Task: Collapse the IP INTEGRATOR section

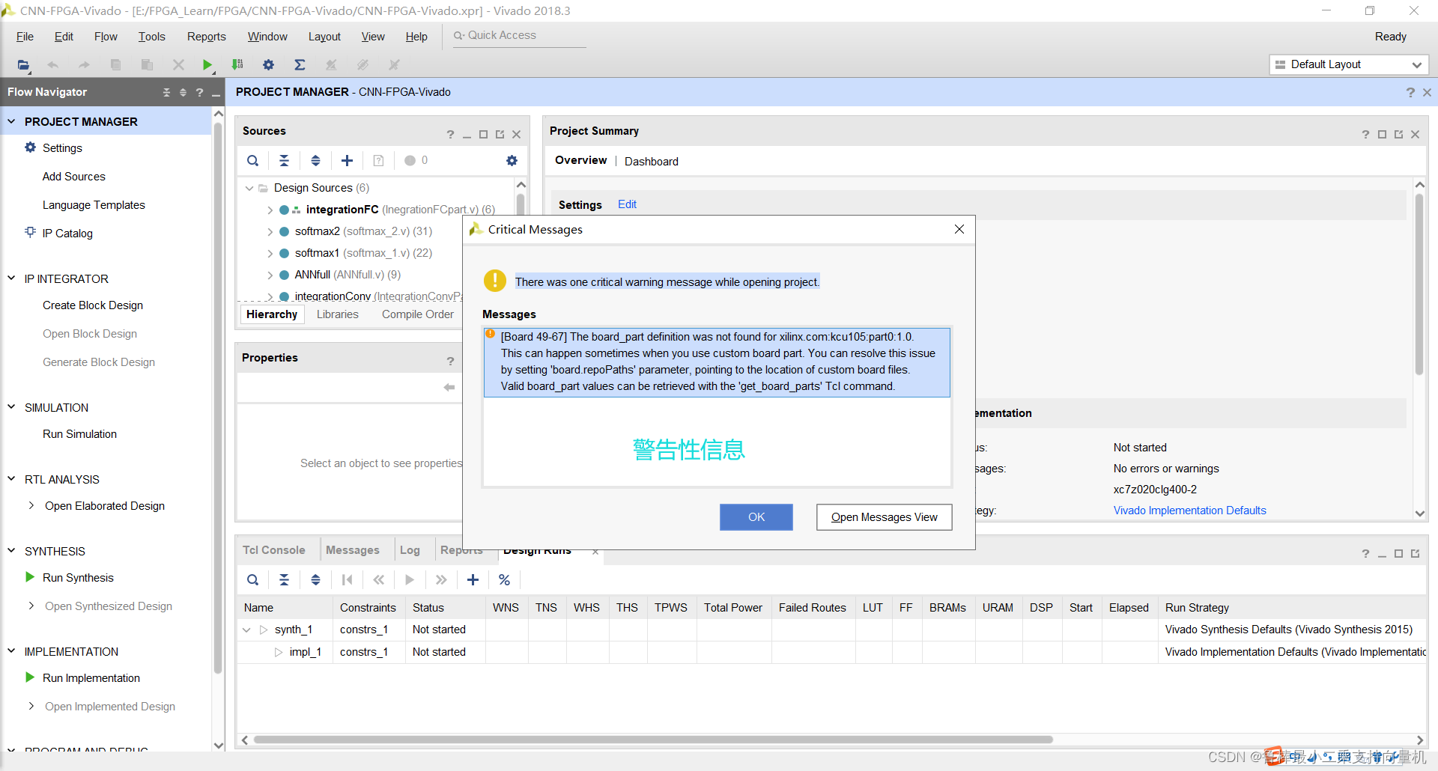Action: [x=11, y=278]
